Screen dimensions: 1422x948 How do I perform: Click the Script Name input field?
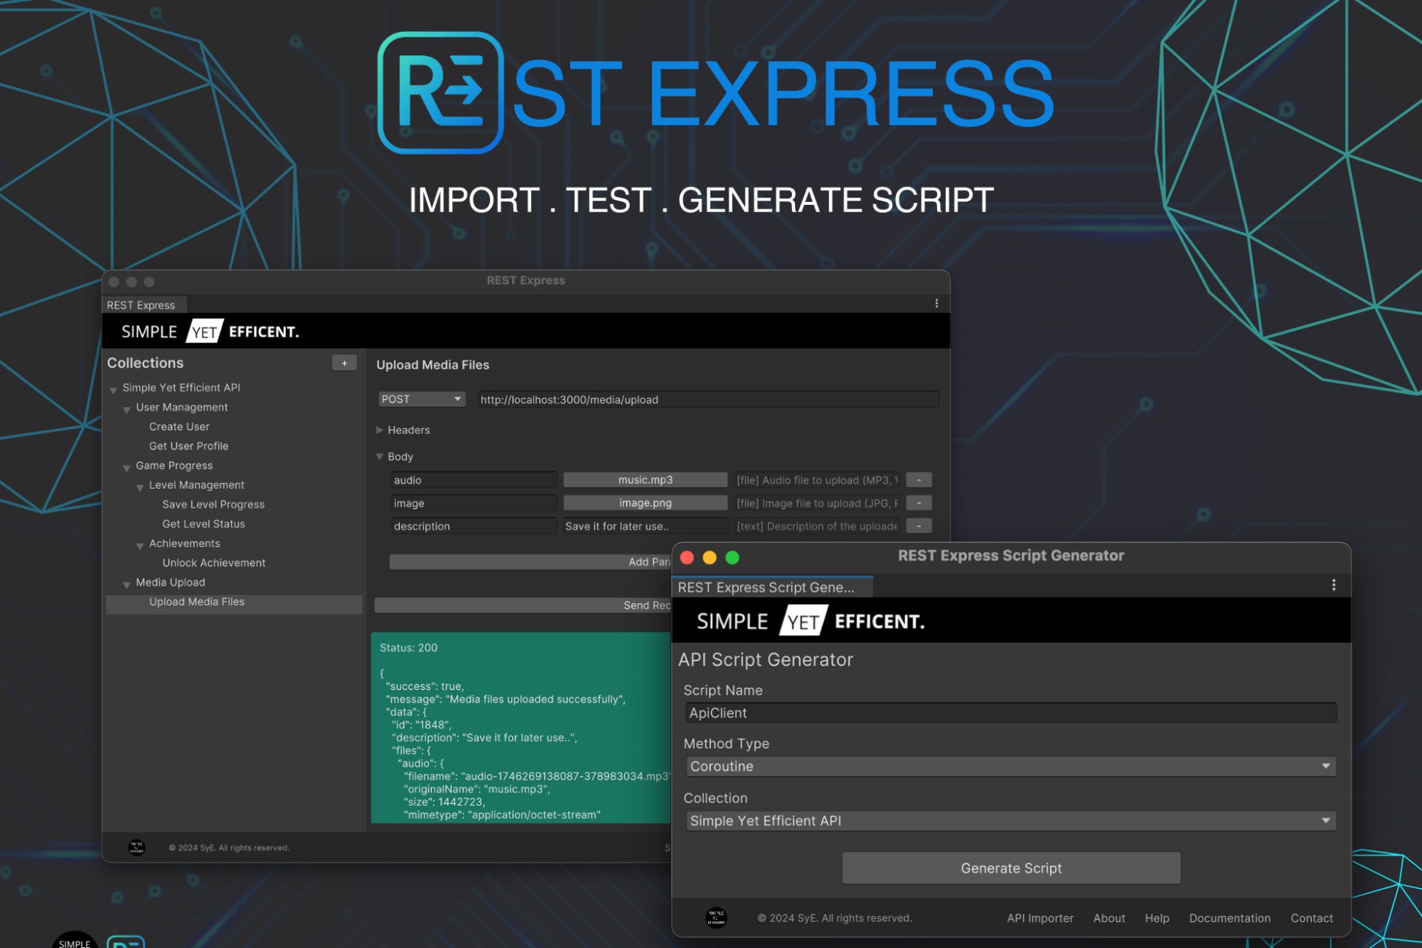[1010, 712]
